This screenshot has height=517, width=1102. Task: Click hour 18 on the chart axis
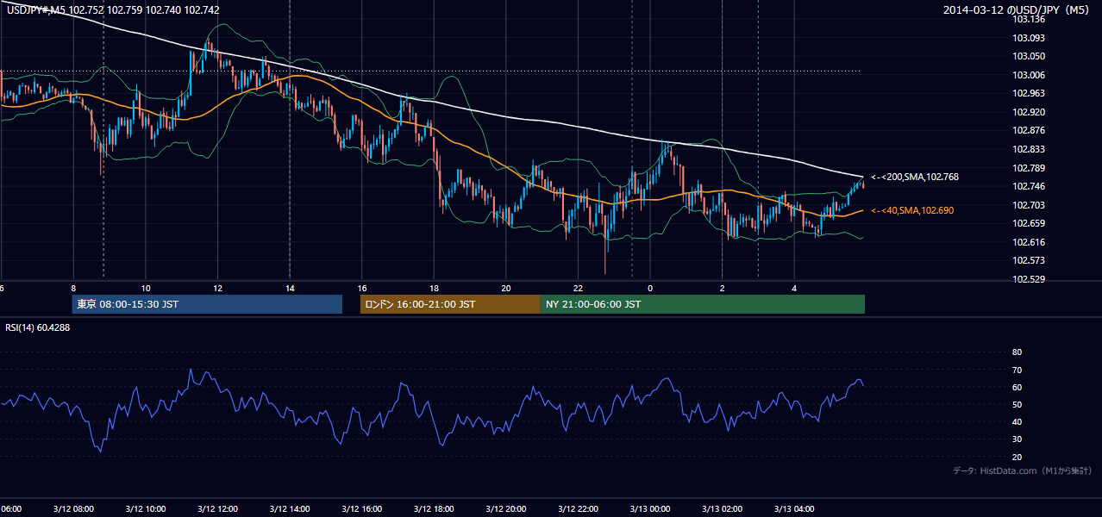(434, 288)
